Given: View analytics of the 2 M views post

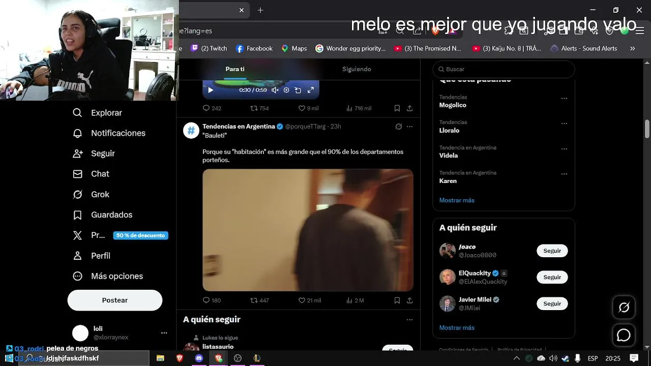Looking at the screenshot, I should pyautogui.click(x=355, y=300).
